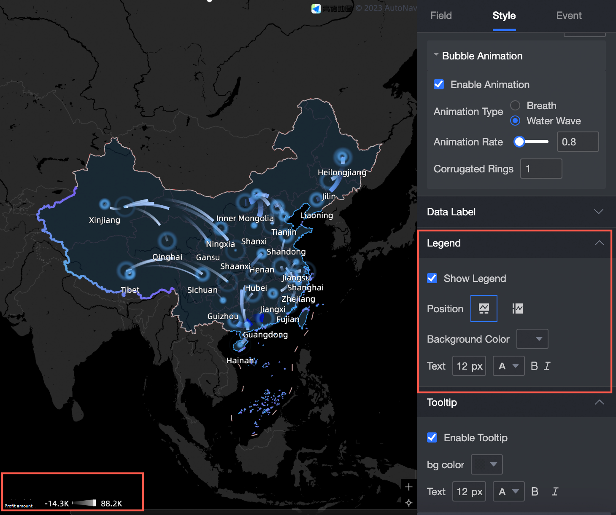Open the tooltip text color dropdown
Image resolution: width=616 pixels, height=515 pixels.
(x=509, y=491)
